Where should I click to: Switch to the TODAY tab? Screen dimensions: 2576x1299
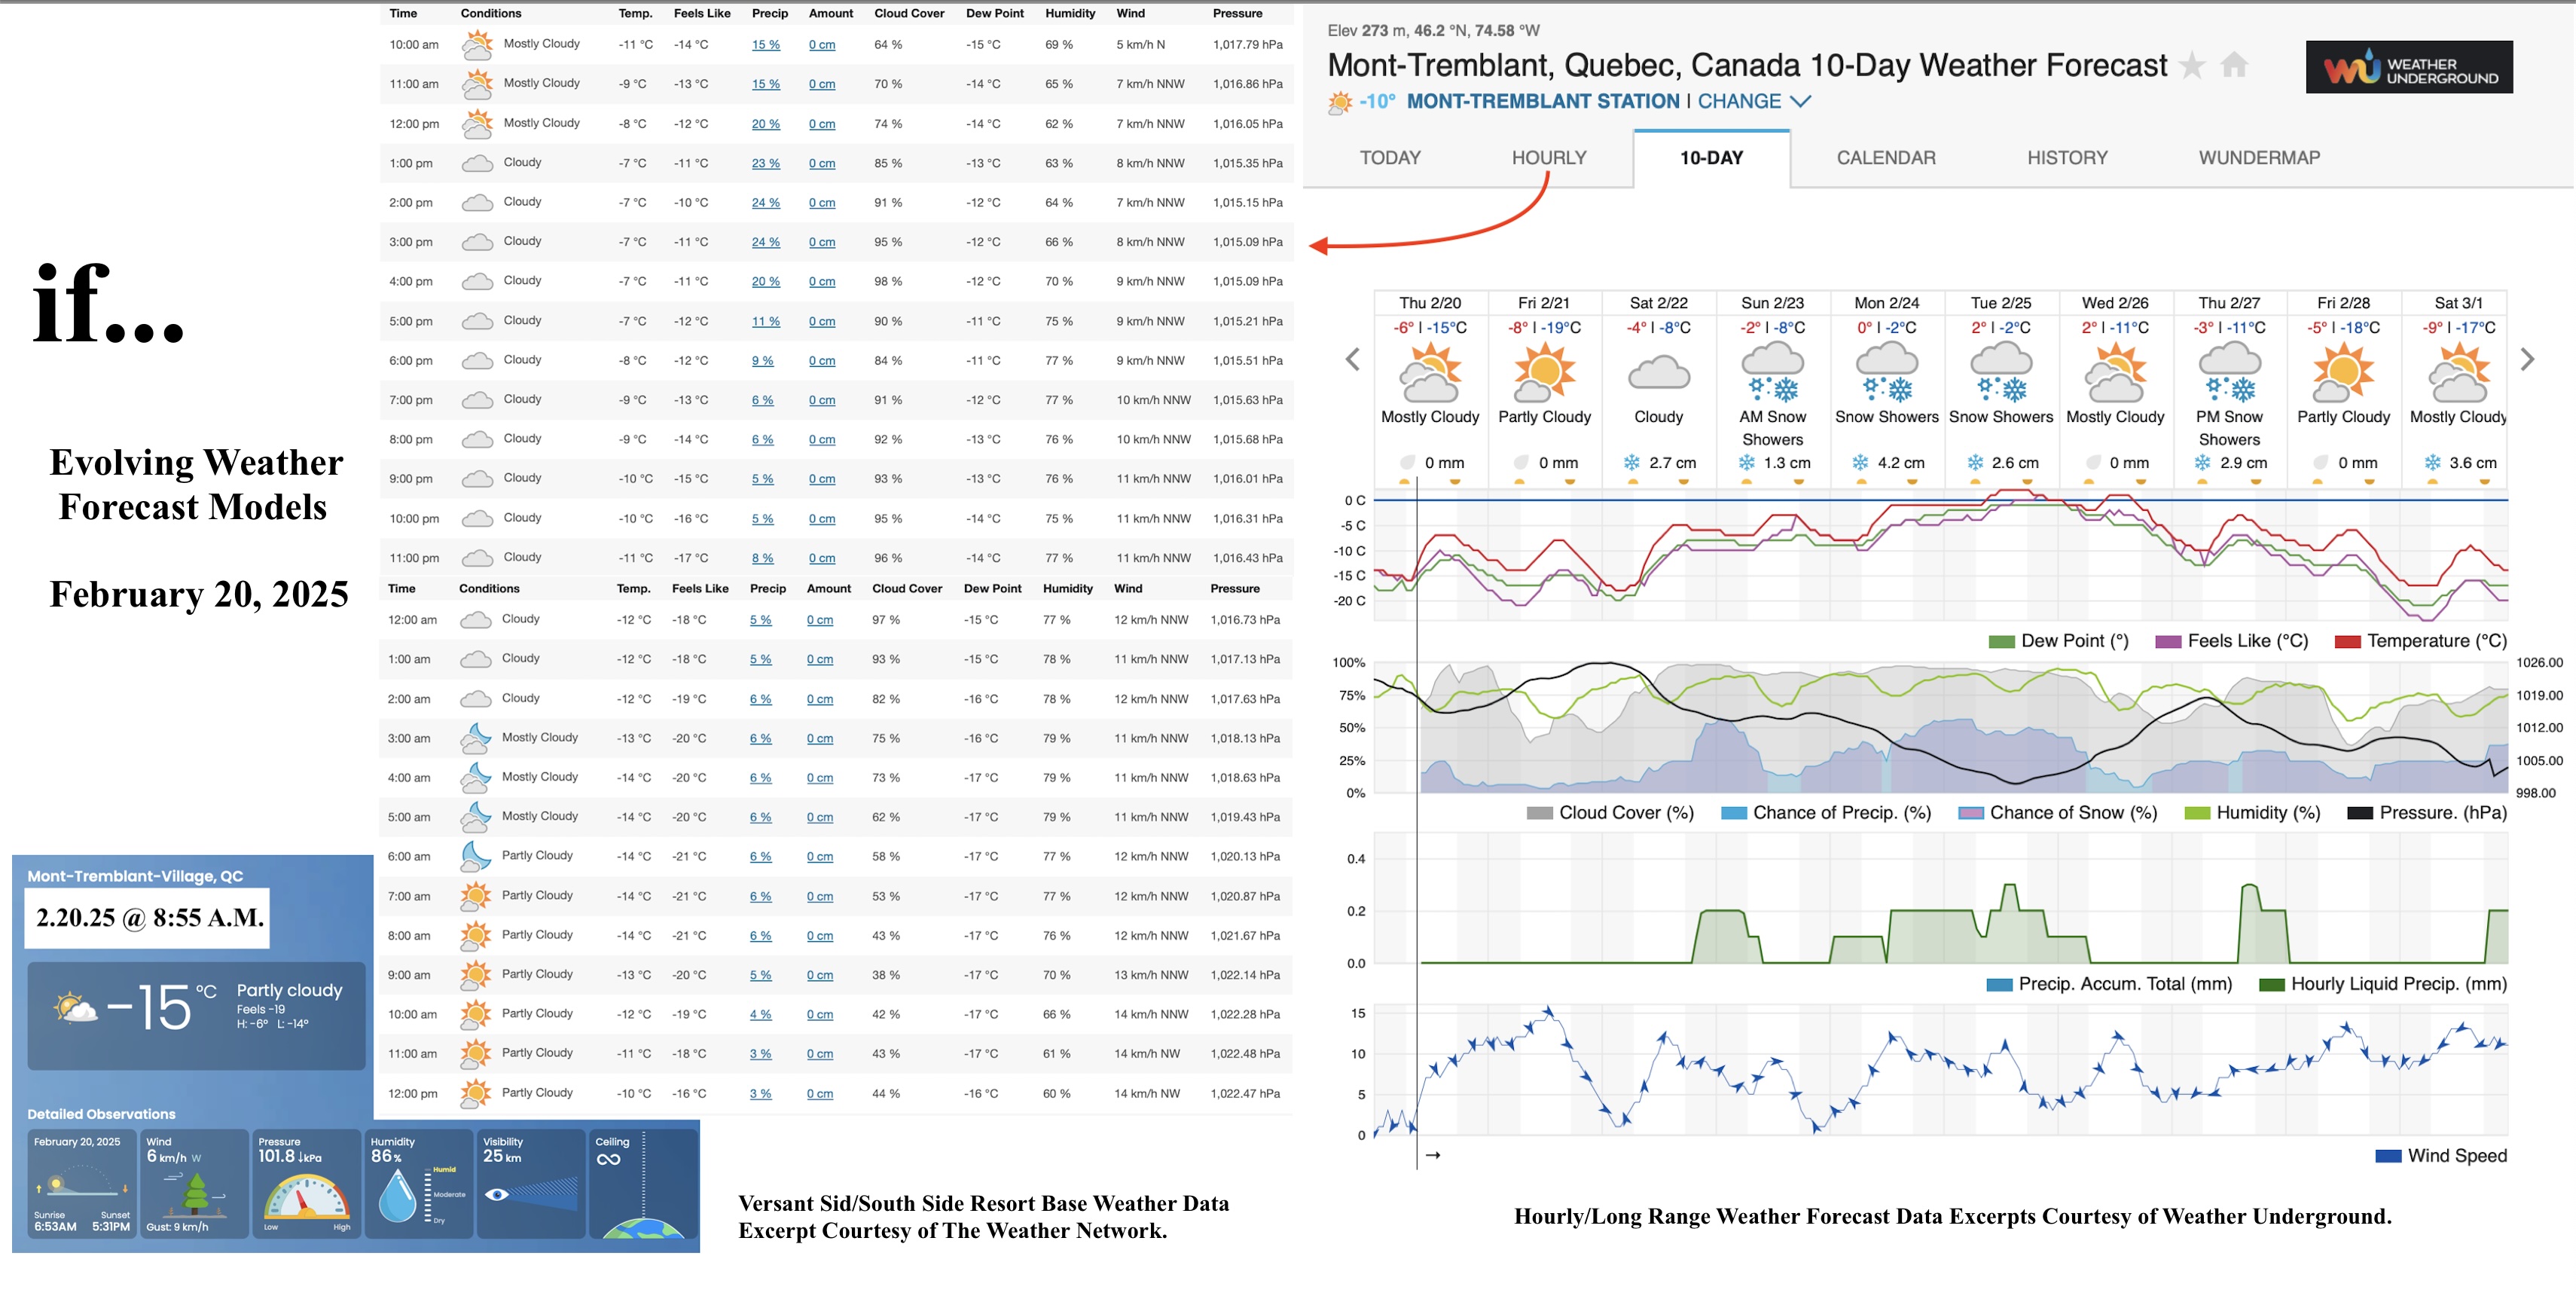[x=1390, y=158]
